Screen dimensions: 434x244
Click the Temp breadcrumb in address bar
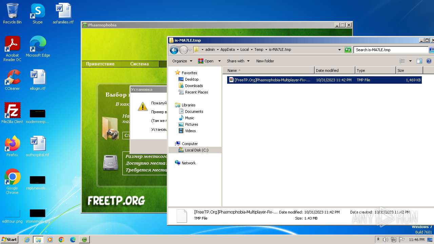coord(259,49)
